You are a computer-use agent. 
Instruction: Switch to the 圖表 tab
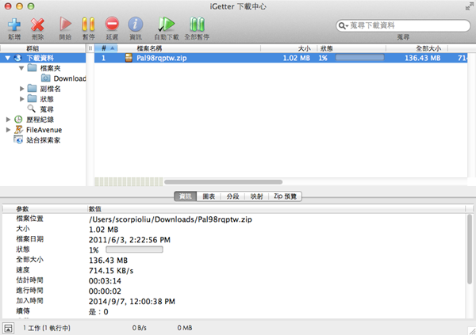tap(209, 196)
